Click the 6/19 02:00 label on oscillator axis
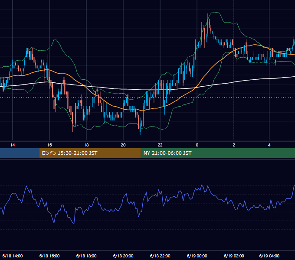Image resolution: width=295 pixels, height=260 pixels. point(234,256)
